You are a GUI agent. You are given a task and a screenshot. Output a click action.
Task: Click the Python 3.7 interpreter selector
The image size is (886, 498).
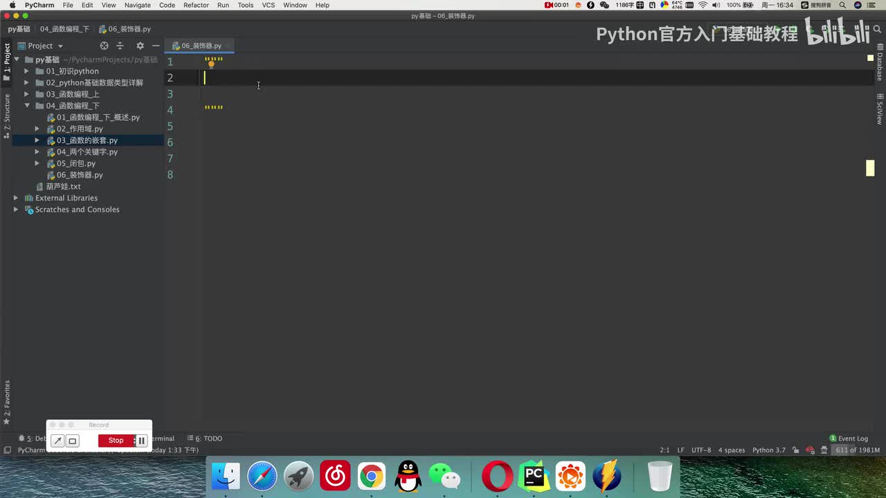[x=769, y=450]
